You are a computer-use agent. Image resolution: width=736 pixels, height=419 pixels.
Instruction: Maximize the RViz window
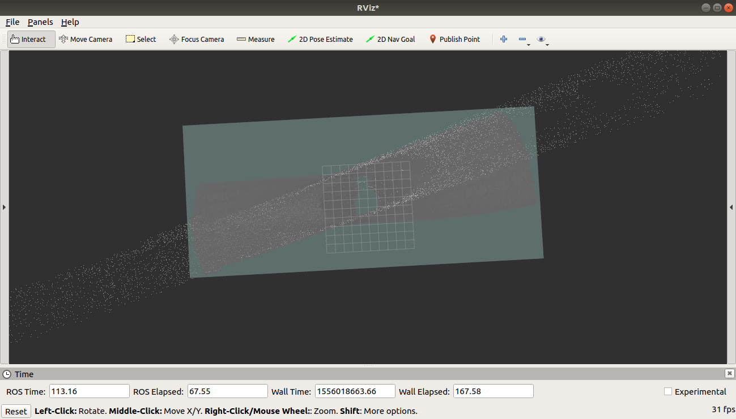click(717, 7)
